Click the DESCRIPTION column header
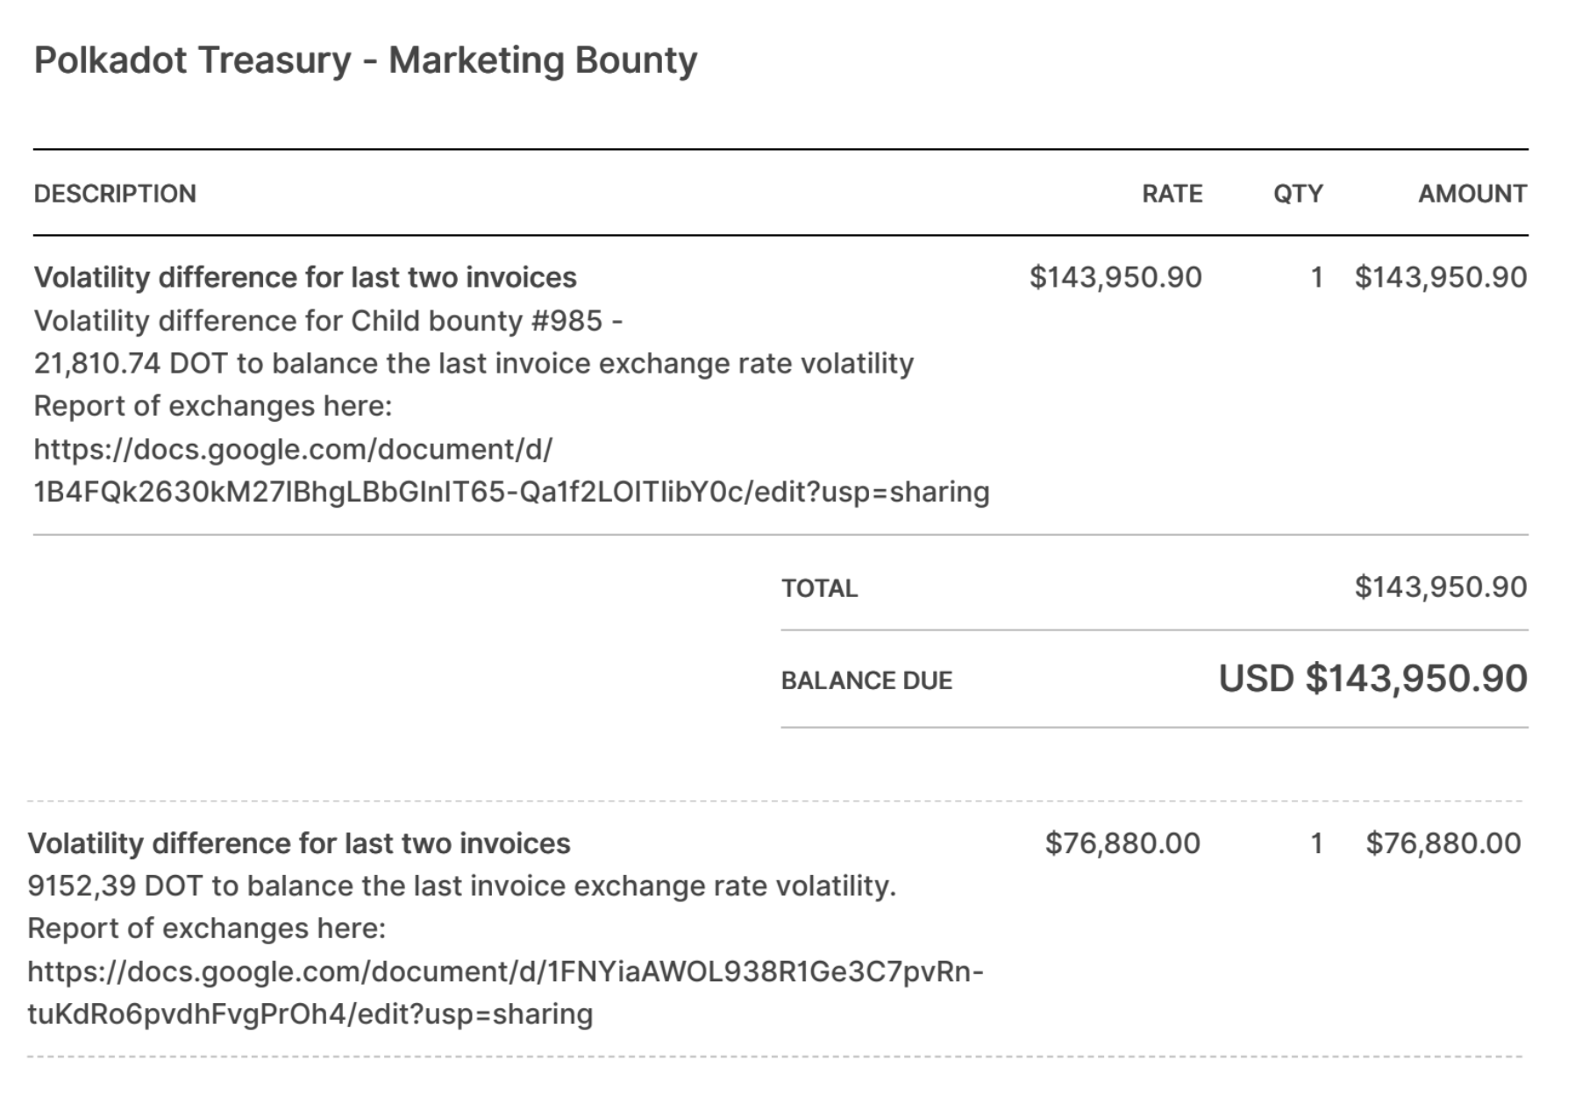The width and height of the screenshot is (1582, 1103). point(115,194)
